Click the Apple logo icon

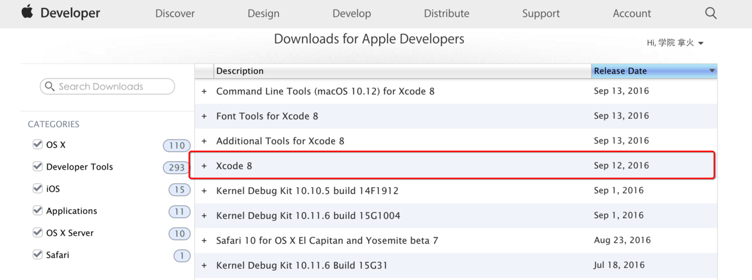(27, 12)
